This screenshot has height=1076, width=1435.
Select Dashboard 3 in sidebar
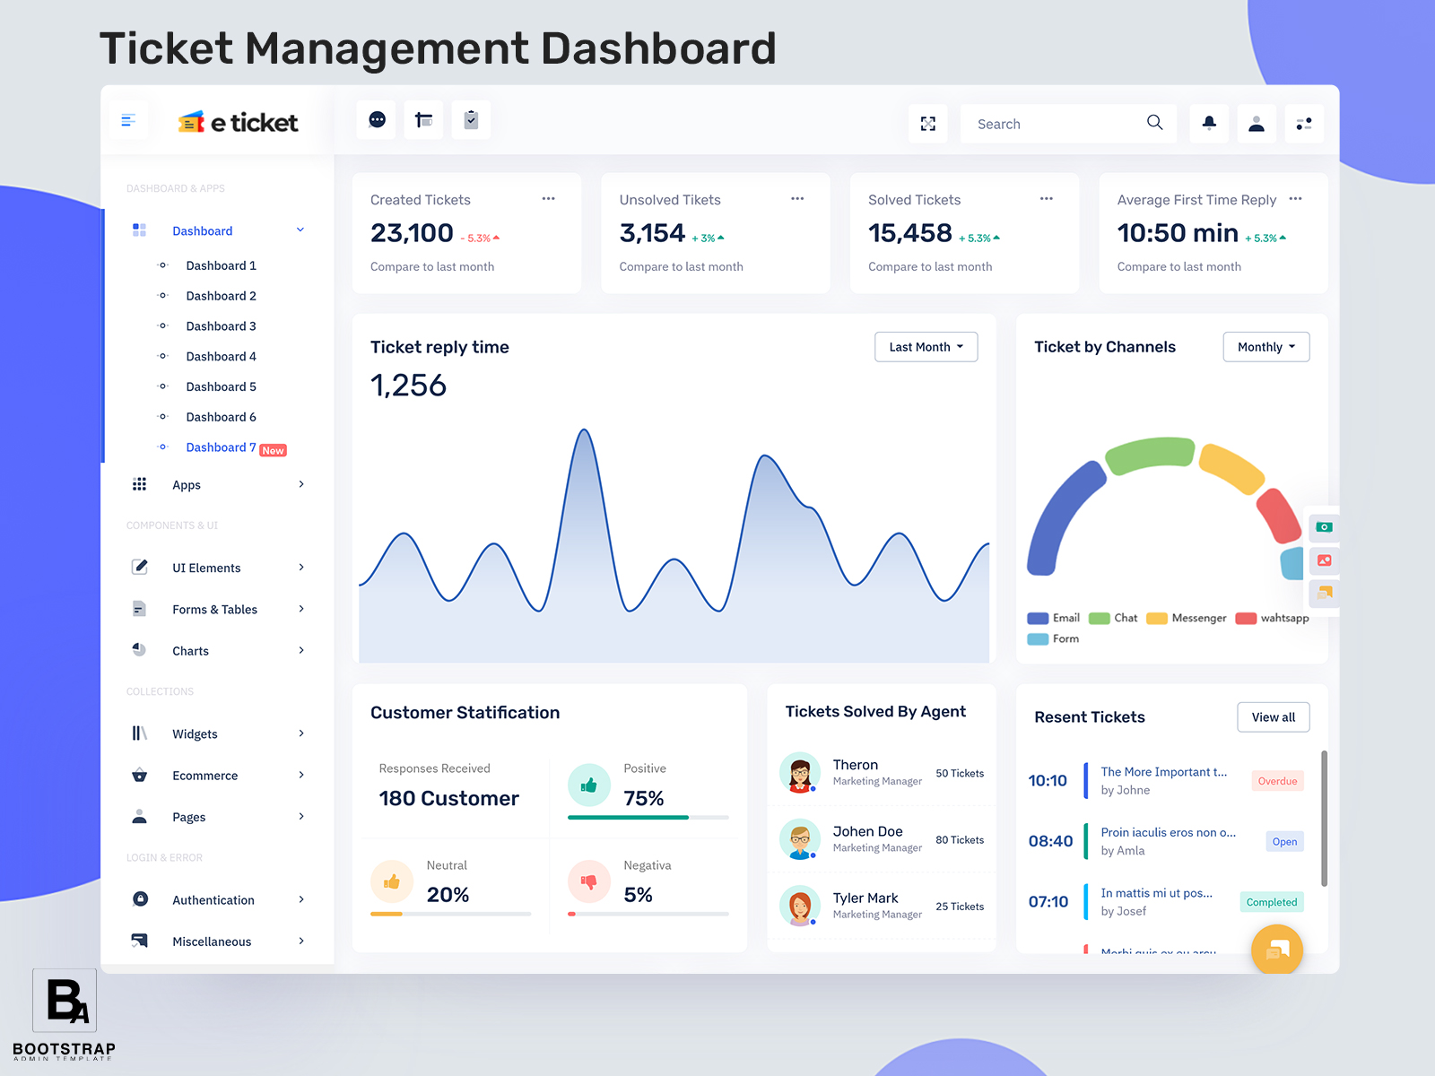pyautogui.click(x=221, y=326)
